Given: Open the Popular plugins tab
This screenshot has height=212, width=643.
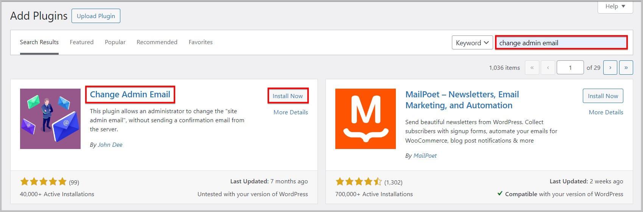Looking at the screenshot, I should point(115,42).
